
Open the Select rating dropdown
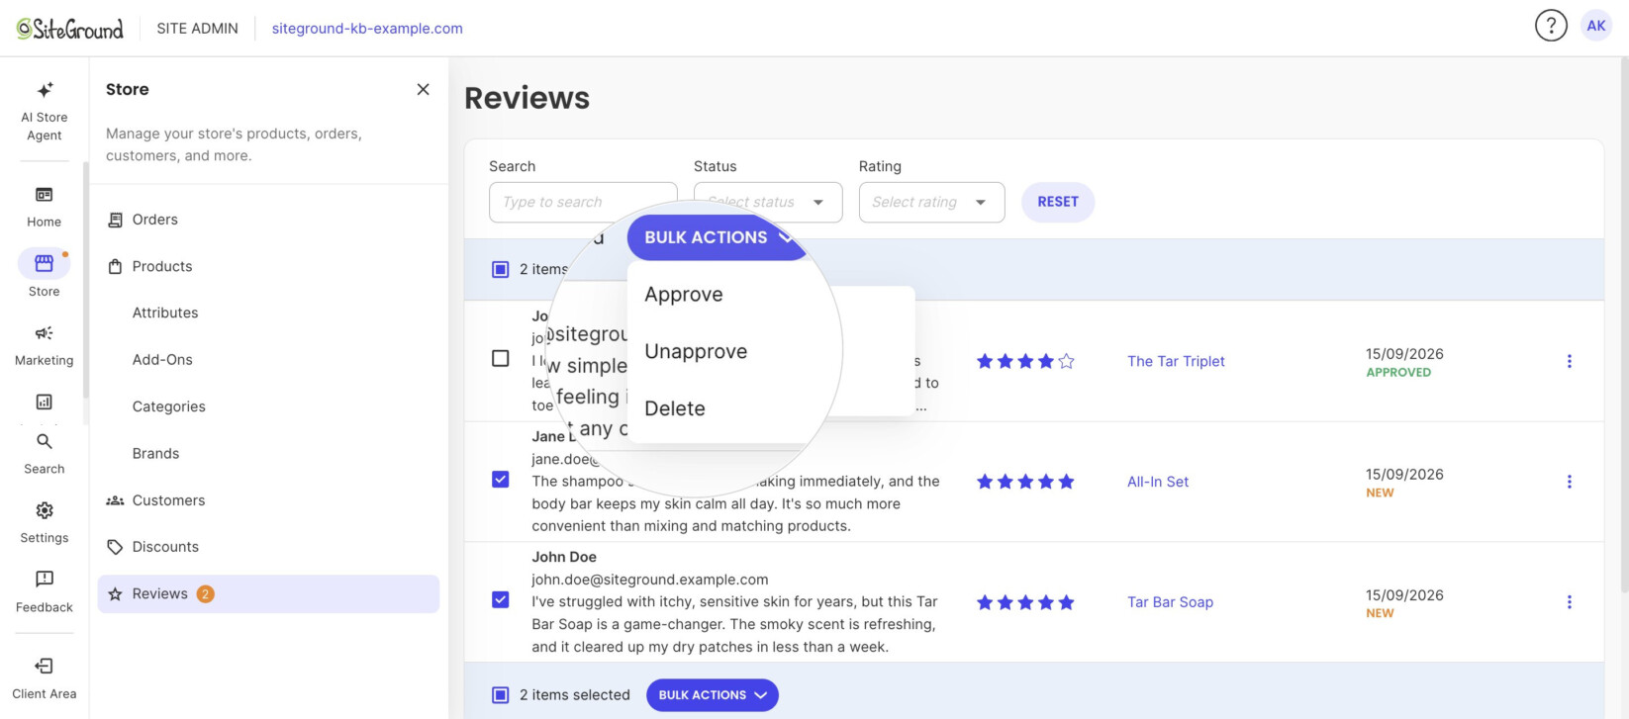[x=931, y=202]
